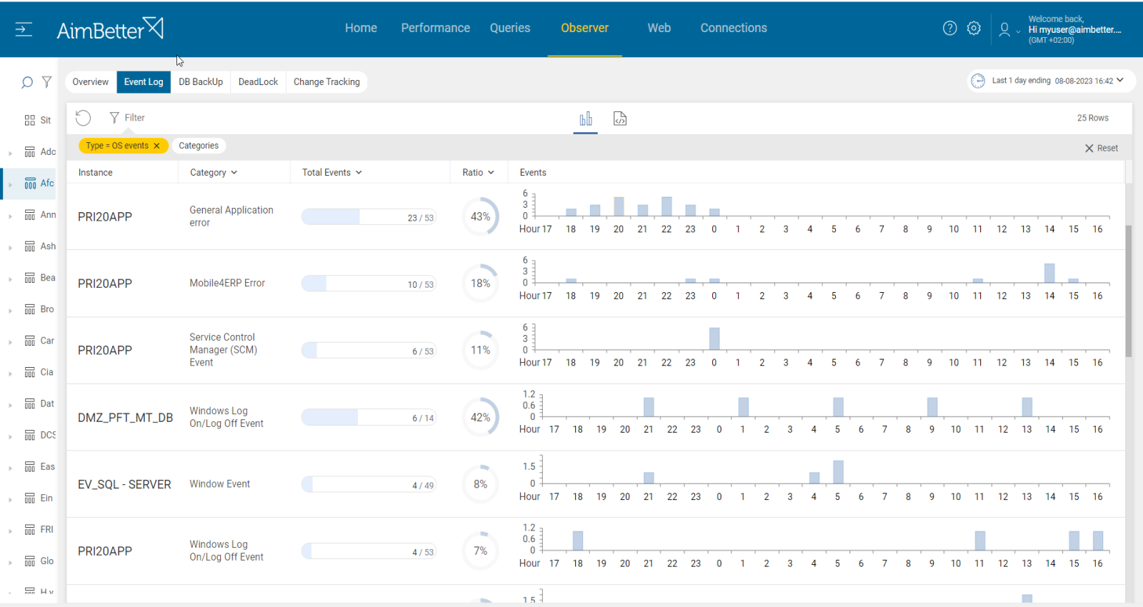
Task: Open settings gear icon
Action: [974, 29]
